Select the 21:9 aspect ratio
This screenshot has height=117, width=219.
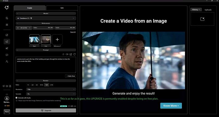point(51,85)
